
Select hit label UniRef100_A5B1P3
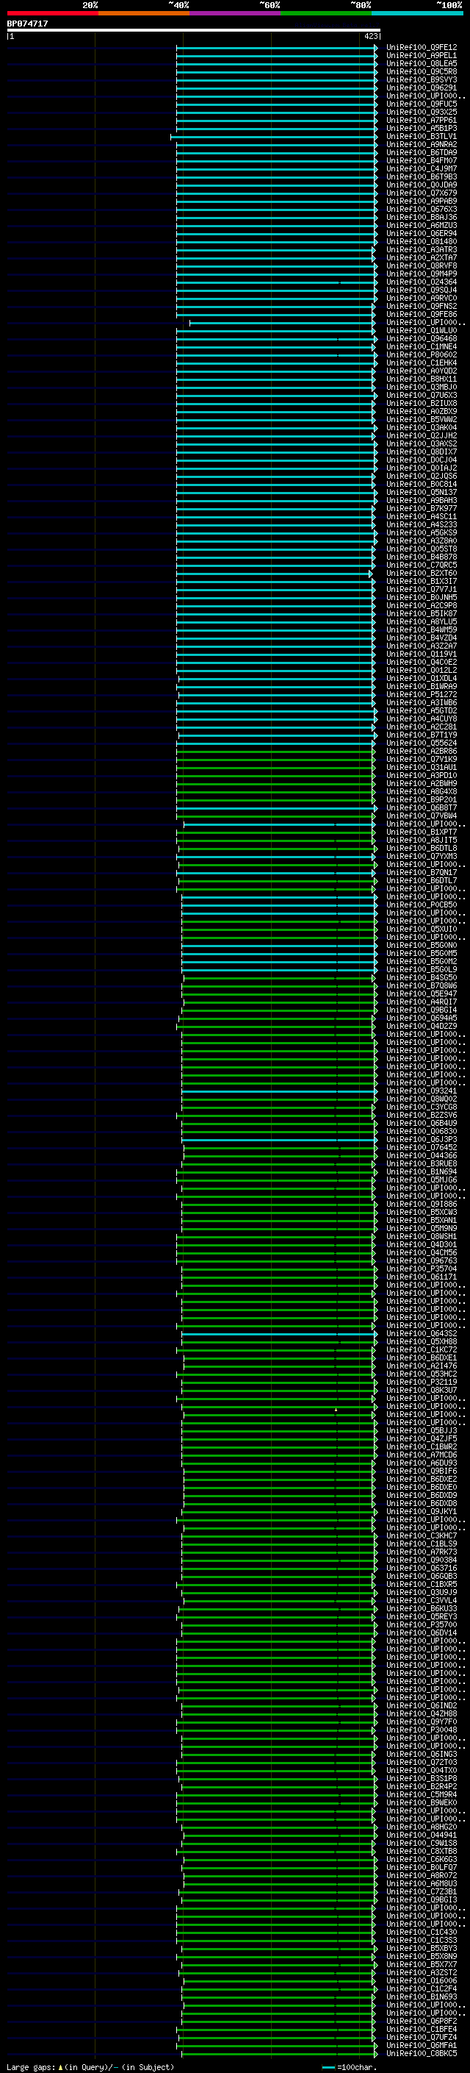click(422, 128)
